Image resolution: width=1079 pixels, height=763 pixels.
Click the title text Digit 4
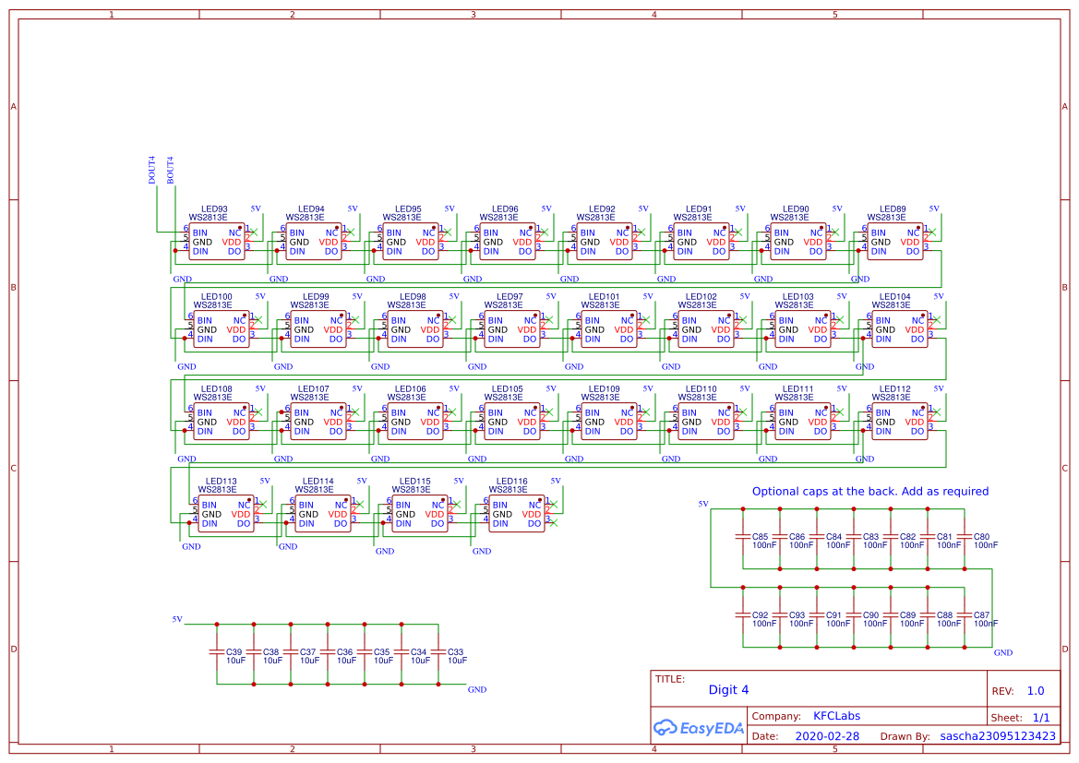click(729, 689)
